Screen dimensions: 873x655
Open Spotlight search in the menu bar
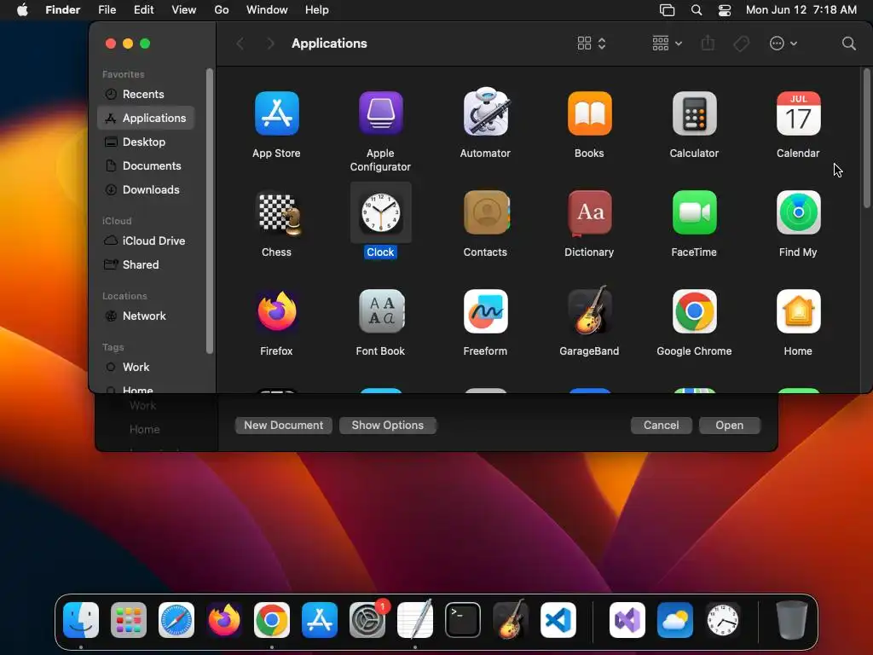pos(696,10)
